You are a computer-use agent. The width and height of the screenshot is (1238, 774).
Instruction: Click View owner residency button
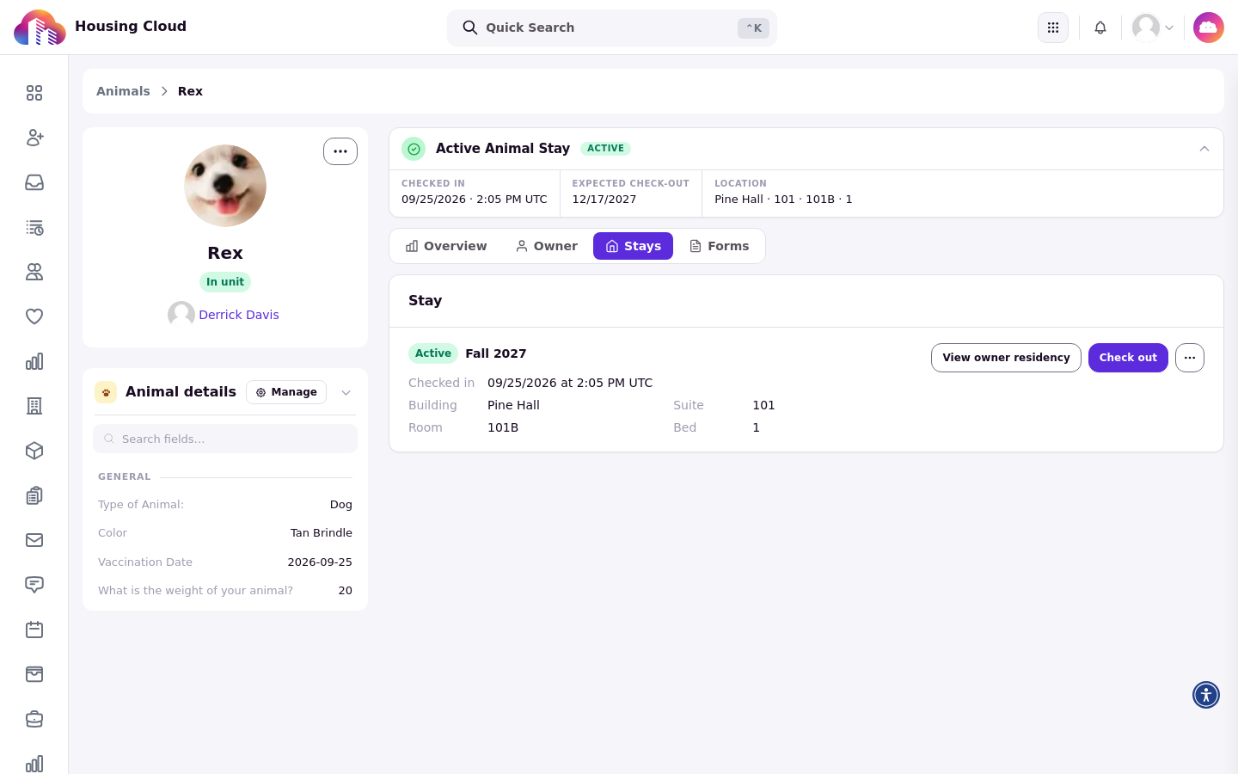pos(1006,358)
